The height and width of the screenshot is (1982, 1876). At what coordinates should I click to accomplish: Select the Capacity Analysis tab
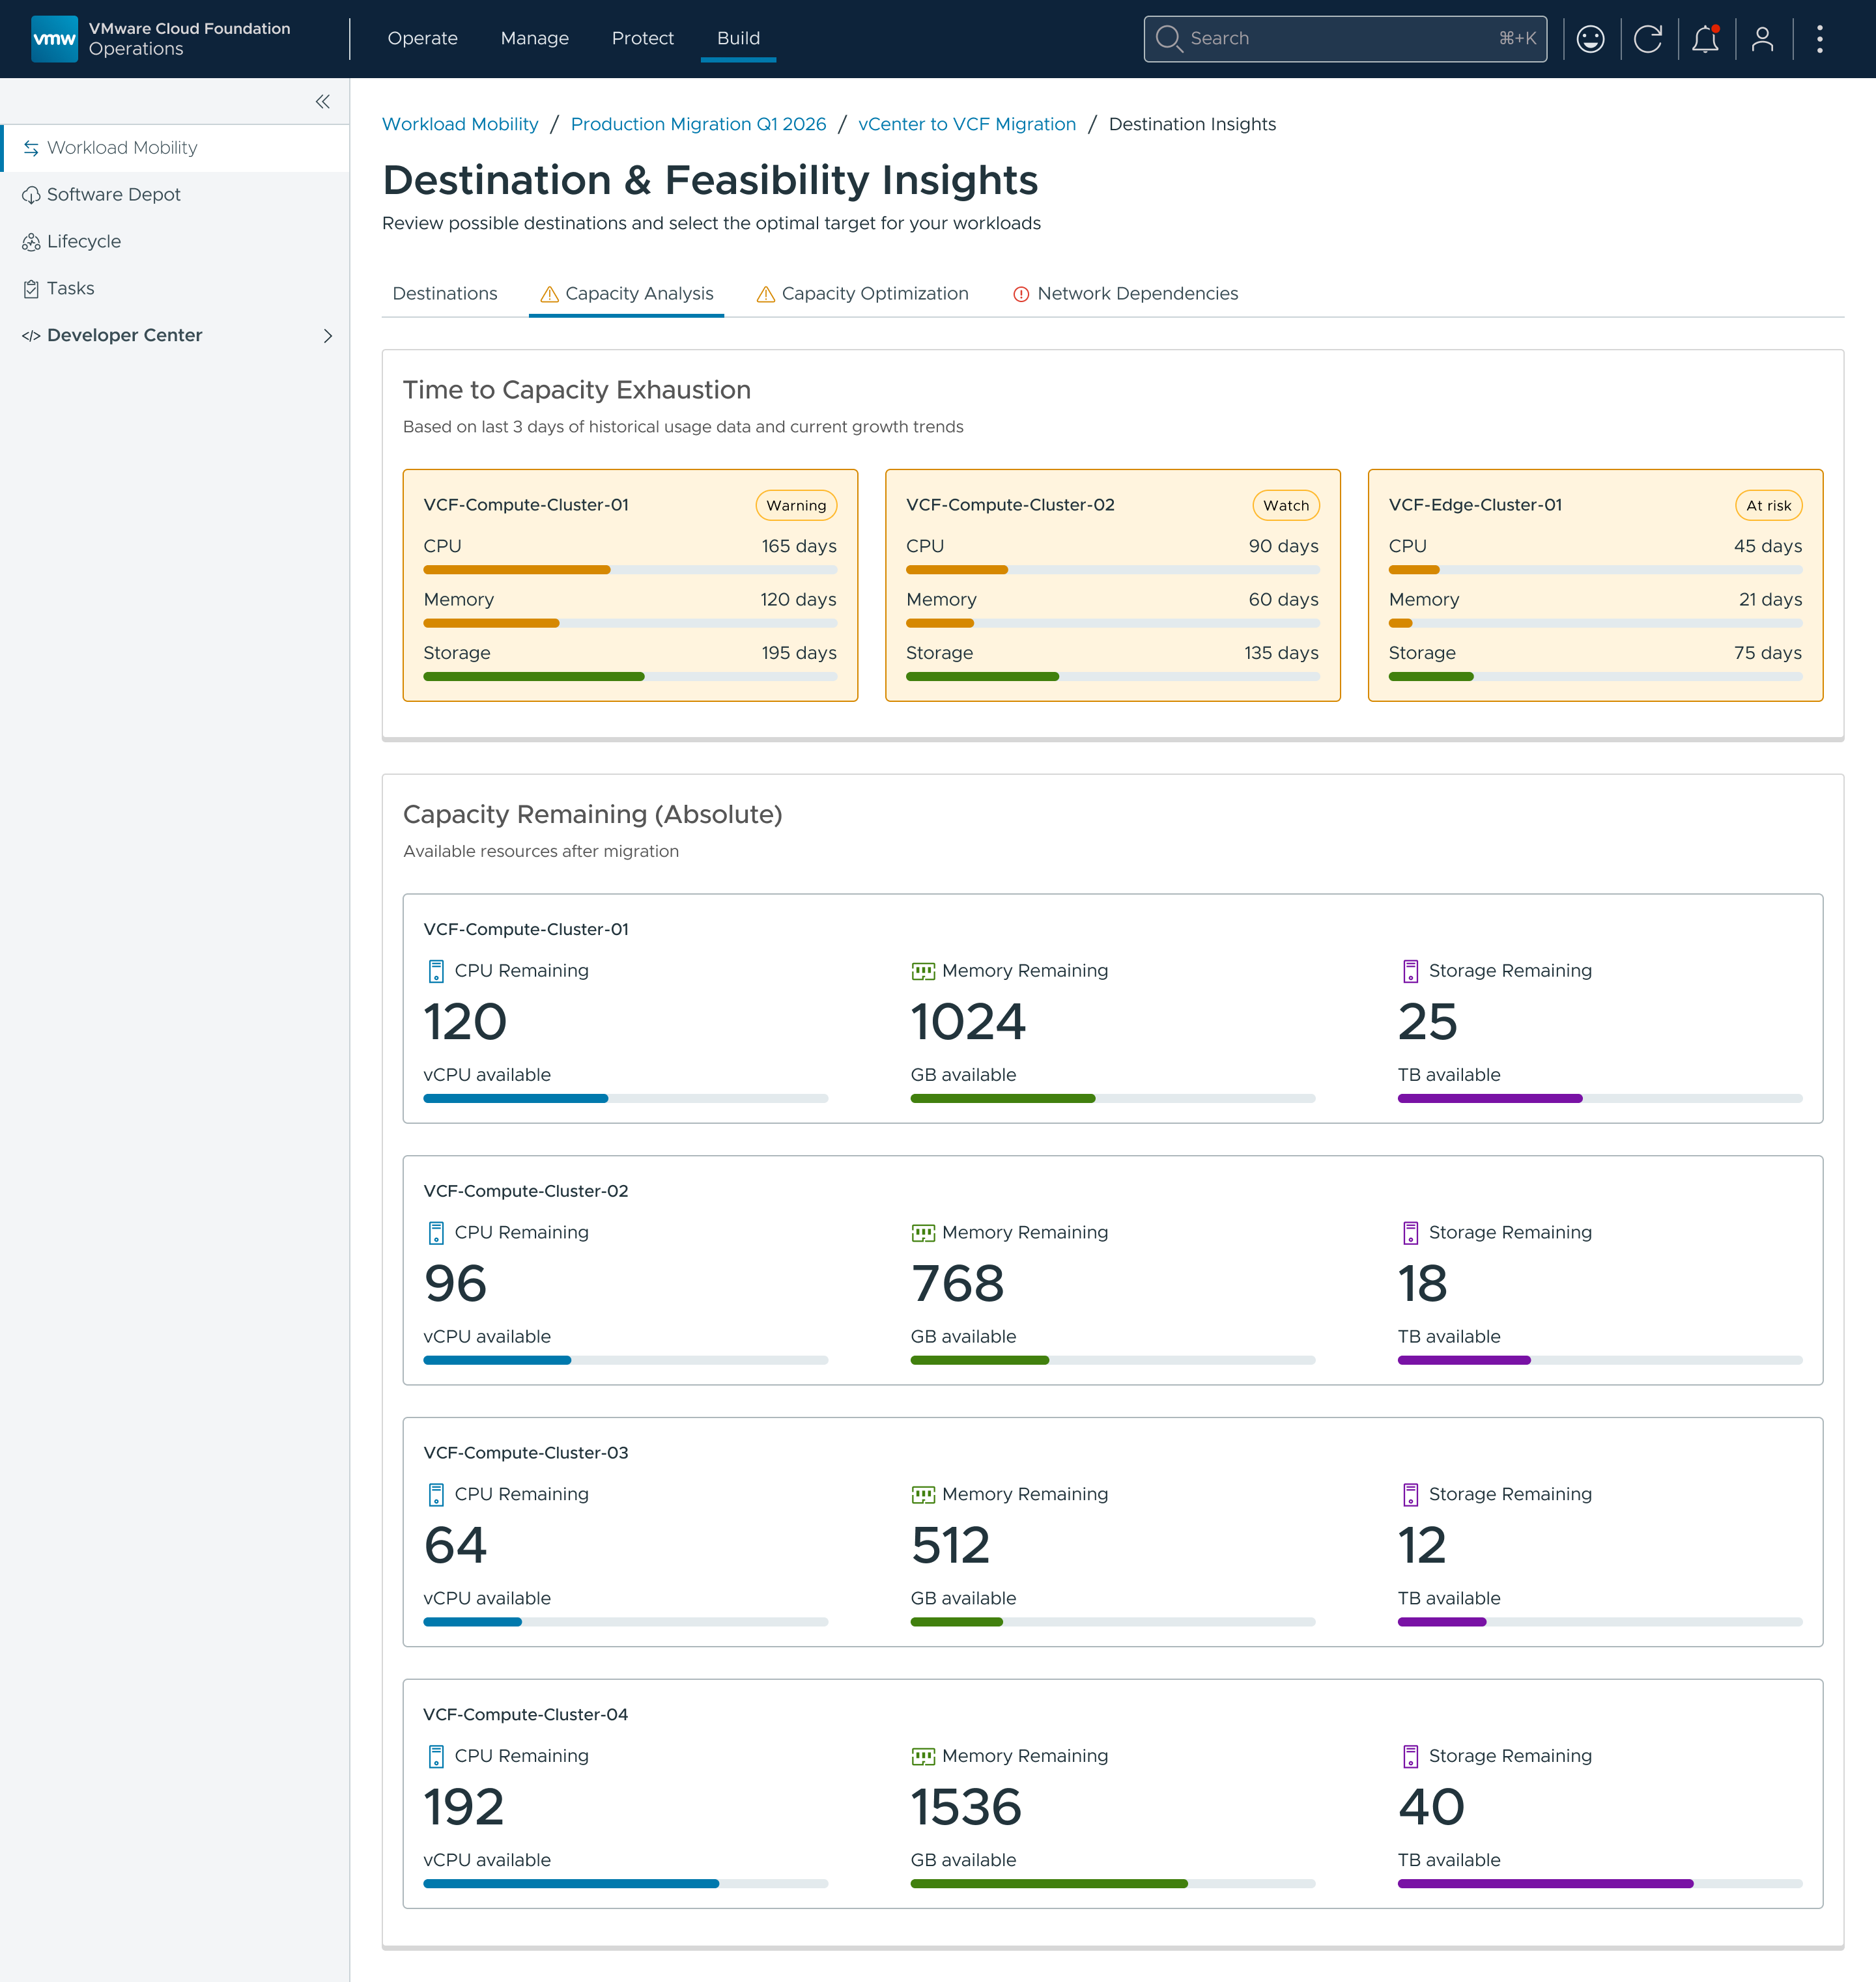tap(626, 294)
